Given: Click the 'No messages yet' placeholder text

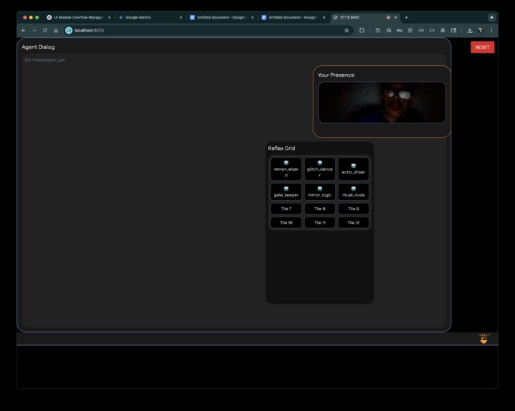Looking at the screenshot, I should [44, 60].
